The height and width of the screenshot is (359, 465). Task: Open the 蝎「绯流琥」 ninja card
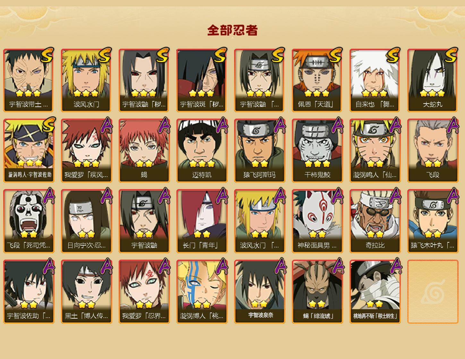pos(317,292)
